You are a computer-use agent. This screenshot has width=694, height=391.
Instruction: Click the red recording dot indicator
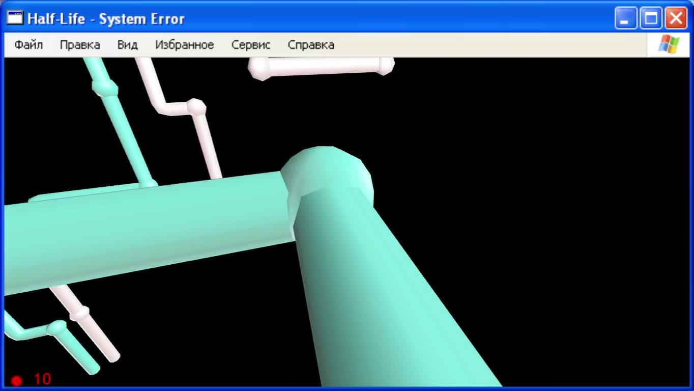click(x=17, y=379)
